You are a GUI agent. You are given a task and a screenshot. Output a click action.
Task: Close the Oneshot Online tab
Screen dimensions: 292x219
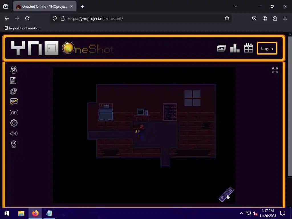click(x=72, y=7)
